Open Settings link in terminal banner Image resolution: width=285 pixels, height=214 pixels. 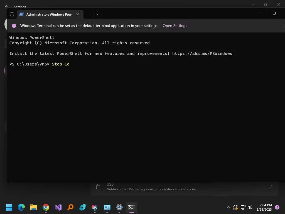pos(175,26)
